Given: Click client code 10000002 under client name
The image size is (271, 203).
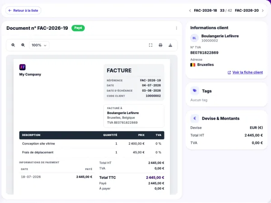Looking at the screenshot, I should tap(210, 41).
